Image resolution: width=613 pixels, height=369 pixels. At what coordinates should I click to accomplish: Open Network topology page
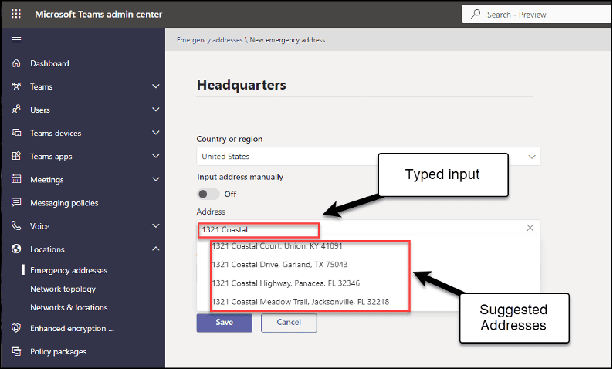click(63, 289)
